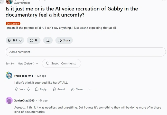This screenshot has height=115, width=167.
Task: Open the aurevoirsailor author profile
Action: pos(22,3)
